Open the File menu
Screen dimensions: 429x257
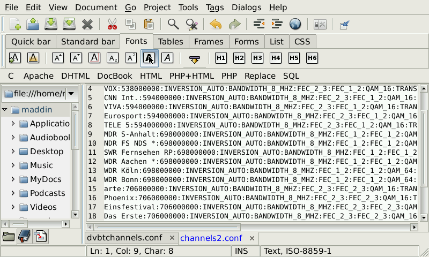11,7
